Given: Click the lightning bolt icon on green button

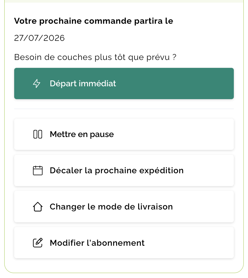Looking at the screenshot, I should click(37, 84).
